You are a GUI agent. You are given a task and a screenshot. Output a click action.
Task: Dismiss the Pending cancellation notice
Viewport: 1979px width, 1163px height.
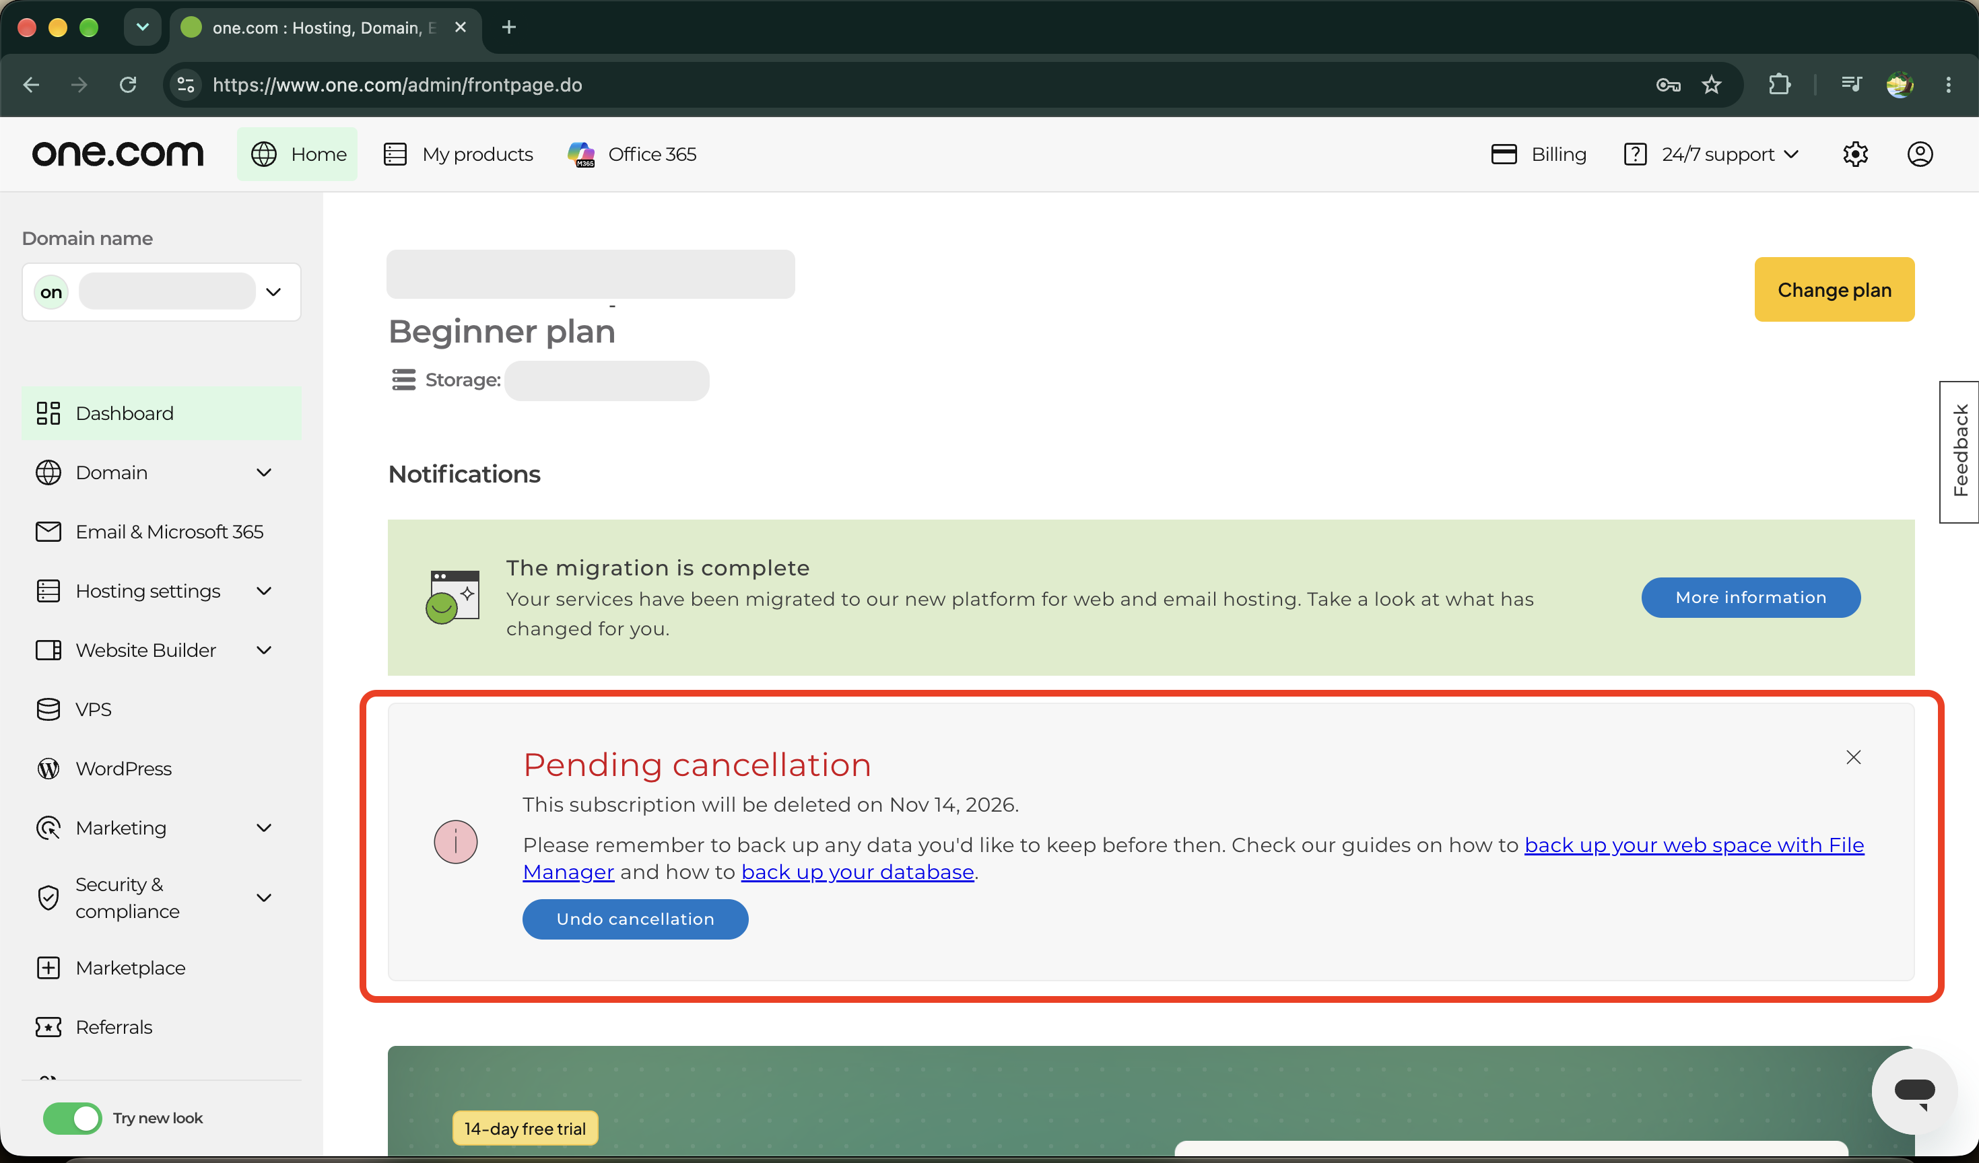pyautogui.click(x=1853, y=757)
